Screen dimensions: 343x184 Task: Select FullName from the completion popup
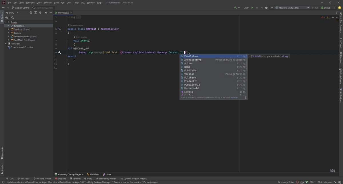coord(190,78)
